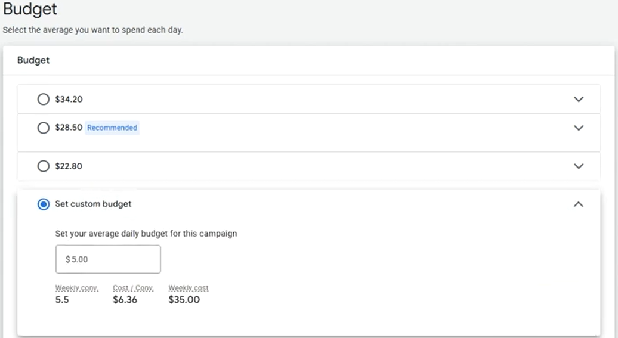The height and width of the screenshot is (338, 618).
Task: Select the $34.20 budget radio button
Action: click(43, 100)
